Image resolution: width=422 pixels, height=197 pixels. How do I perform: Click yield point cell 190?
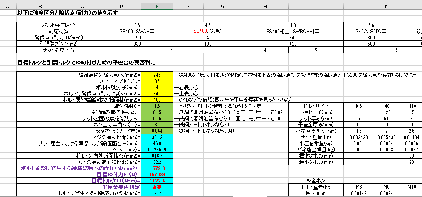point(137,38)
